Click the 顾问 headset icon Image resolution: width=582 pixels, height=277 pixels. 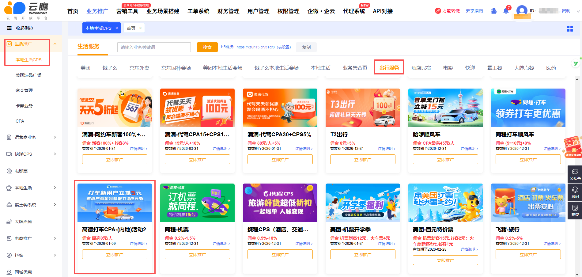tap(575, 192)
